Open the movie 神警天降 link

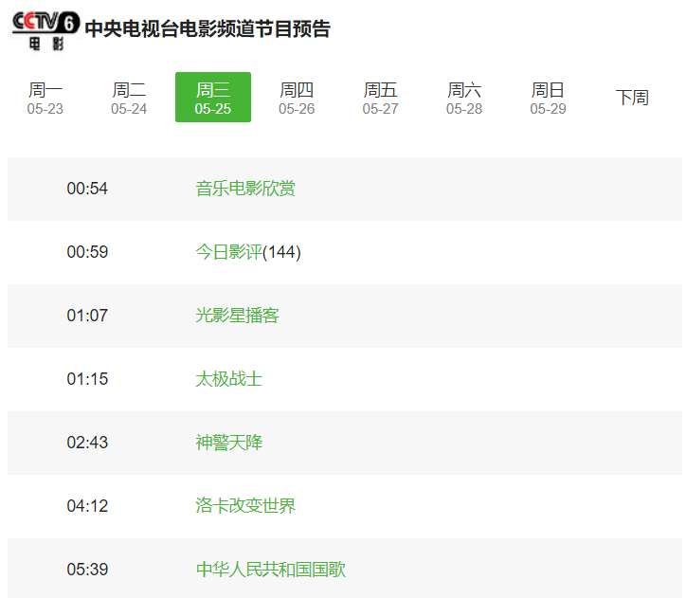pyautogui.click(x=228, y=443)
